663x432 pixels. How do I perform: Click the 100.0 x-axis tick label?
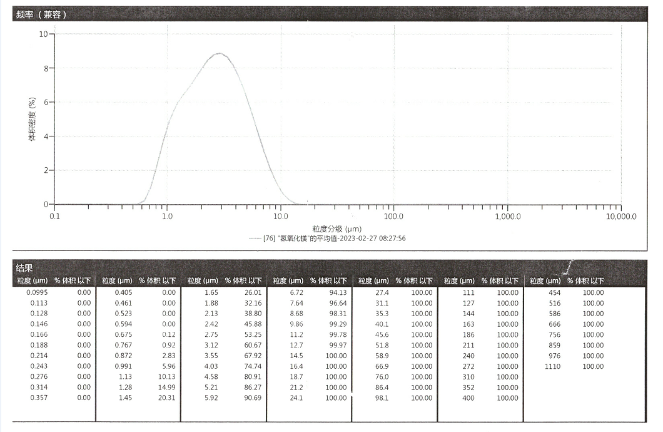pyautogui.click(x=393, y=217)
